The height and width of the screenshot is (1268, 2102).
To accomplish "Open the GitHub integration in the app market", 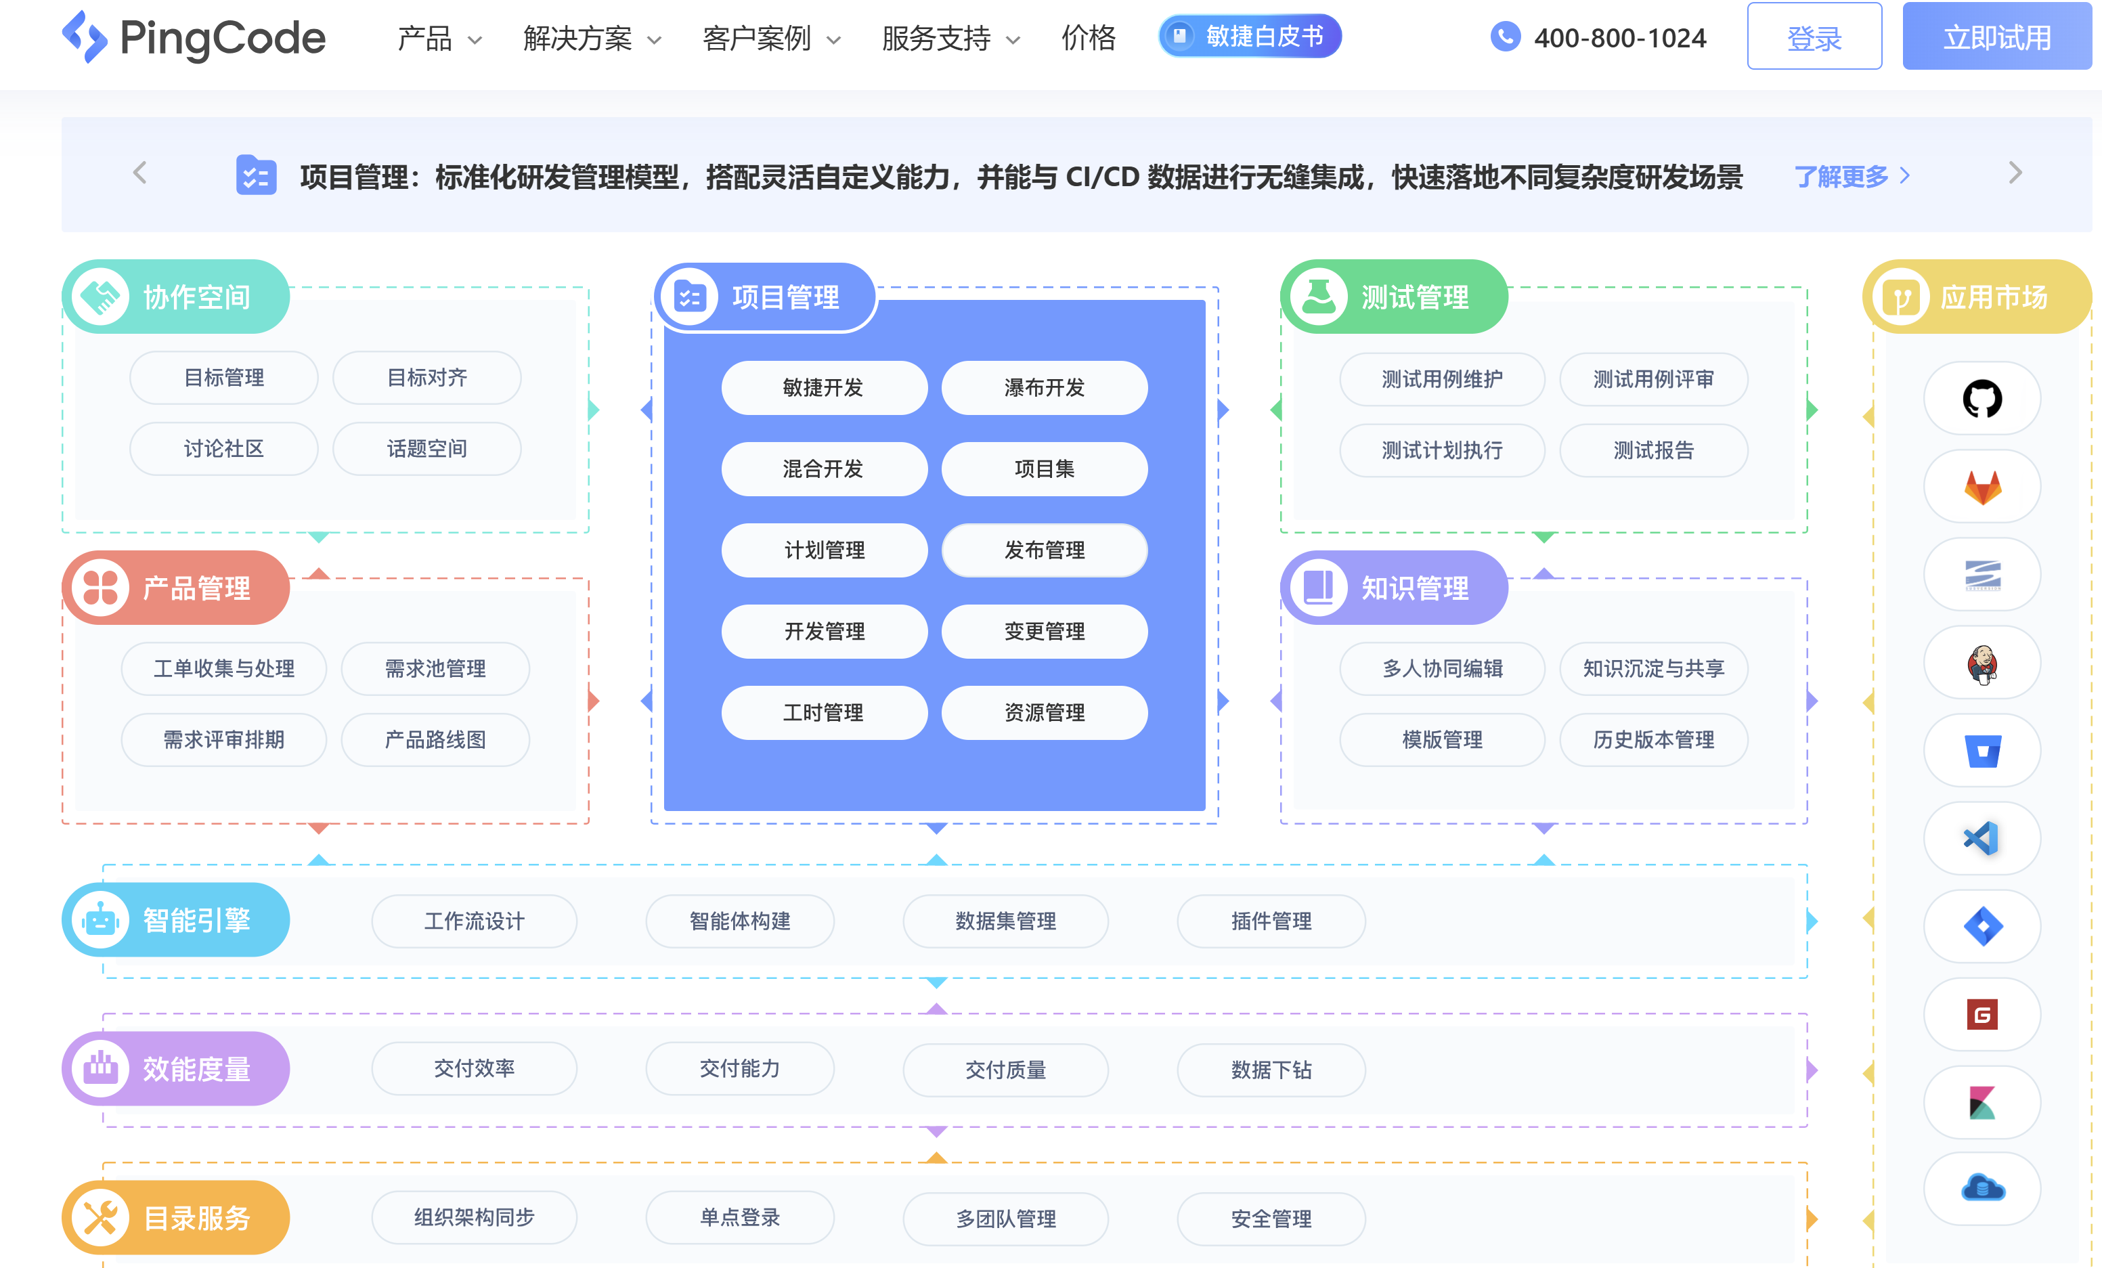I will click(1981, 399).
